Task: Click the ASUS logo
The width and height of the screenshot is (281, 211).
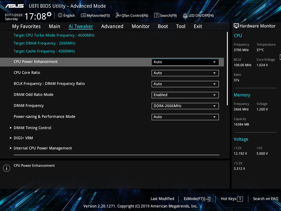Action: click(14, 6)
